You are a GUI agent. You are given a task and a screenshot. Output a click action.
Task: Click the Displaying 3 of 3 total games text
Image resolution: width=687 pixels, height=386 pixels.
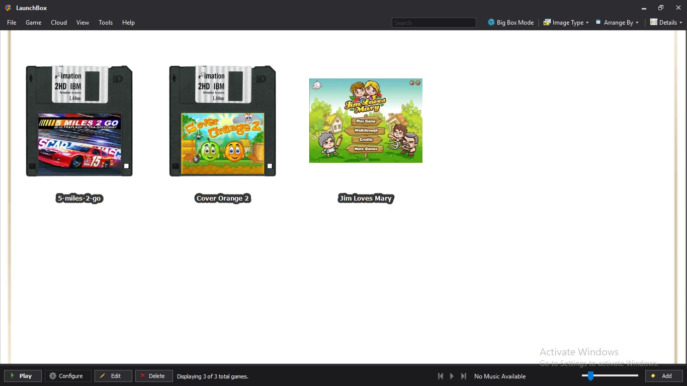tap(213, 376)
